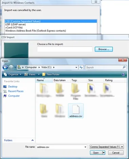Close the Open dialog with red X

(123, 60)
